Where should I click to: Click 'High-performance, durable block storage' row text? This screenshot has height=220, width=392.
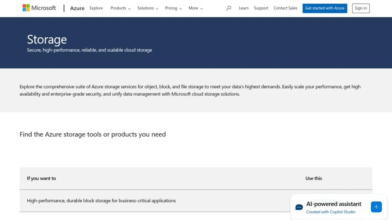click(x=101, y=200)
